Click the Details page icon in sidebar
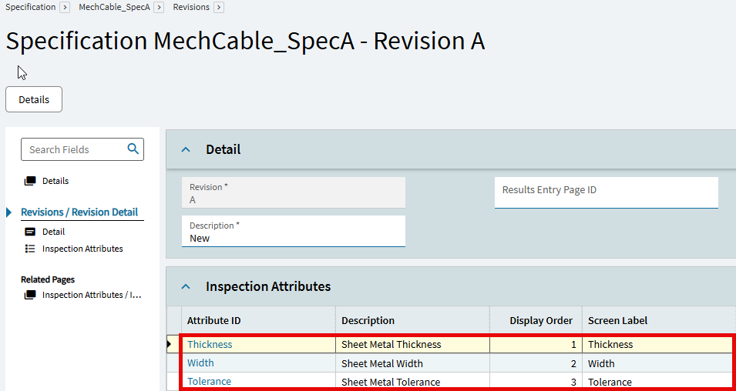Image resolution: width=736 pixels, height=391 pixels. (30, 181)
